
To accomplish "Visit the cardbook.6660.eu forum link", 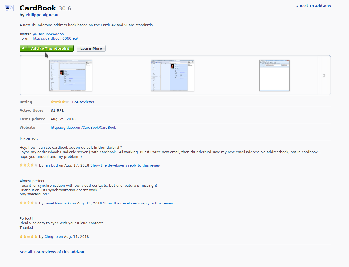I will tap(55, 38).
